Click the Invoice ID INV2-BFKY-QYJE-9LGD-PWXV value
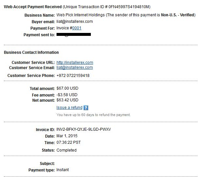Screen dimensions: 198x177 point(84,129)
